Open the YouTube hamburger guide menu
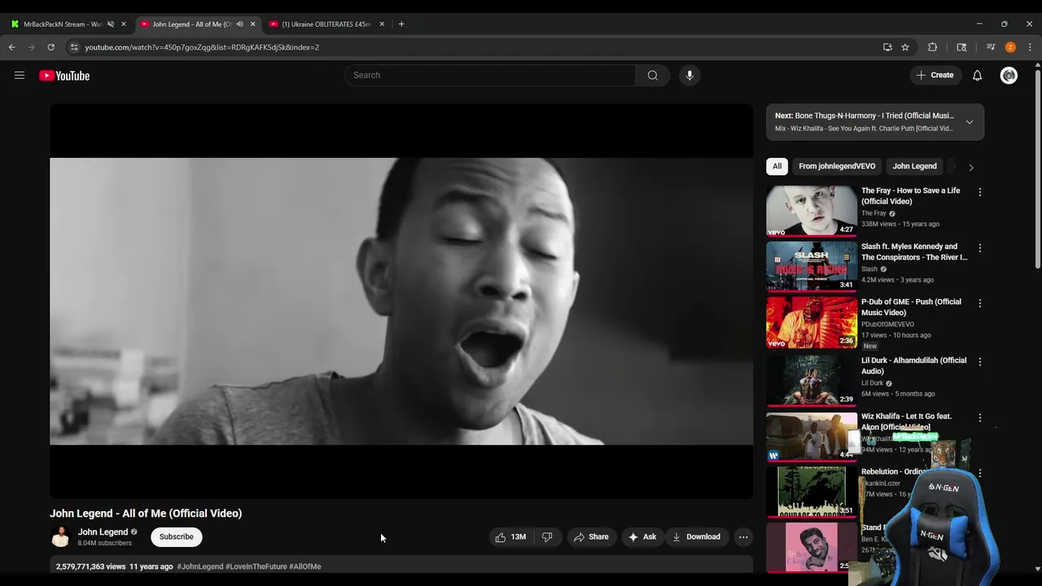Viewport: 1042px width, 586px height. click(20, 76)
